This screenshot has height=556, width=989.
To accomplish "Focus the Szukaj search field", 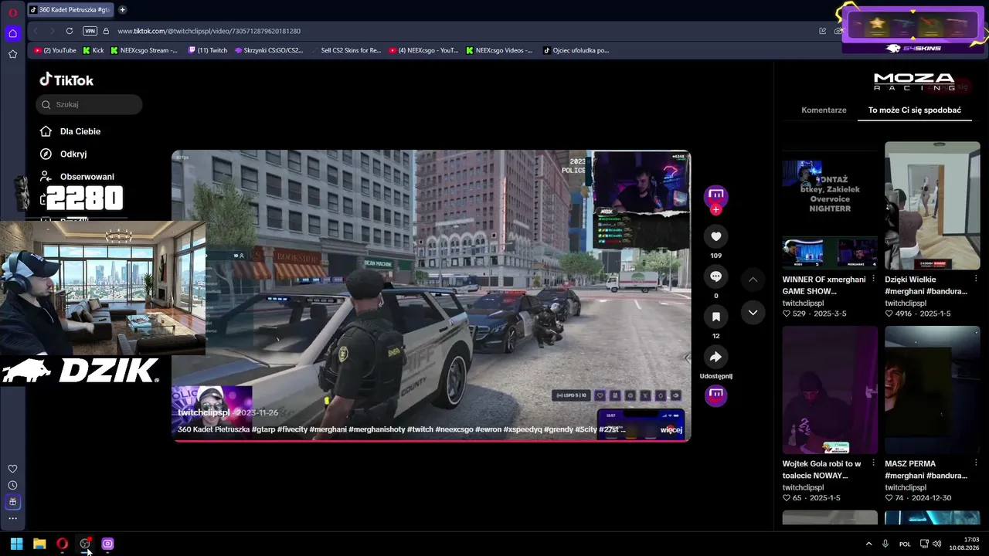I will (89, 104).
